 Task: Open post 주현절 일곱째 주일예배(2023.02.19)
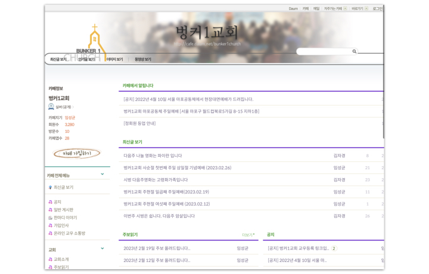[166, 192]
